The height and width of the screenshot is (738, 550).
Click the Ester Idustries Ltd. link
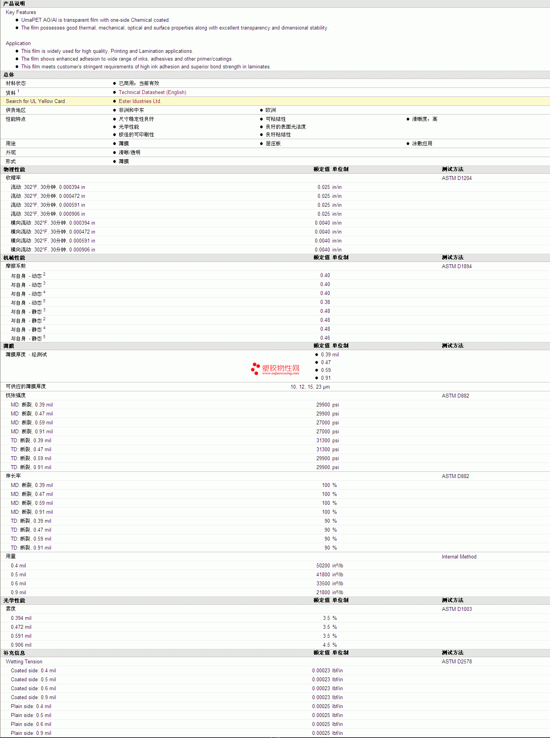(140, 101)
